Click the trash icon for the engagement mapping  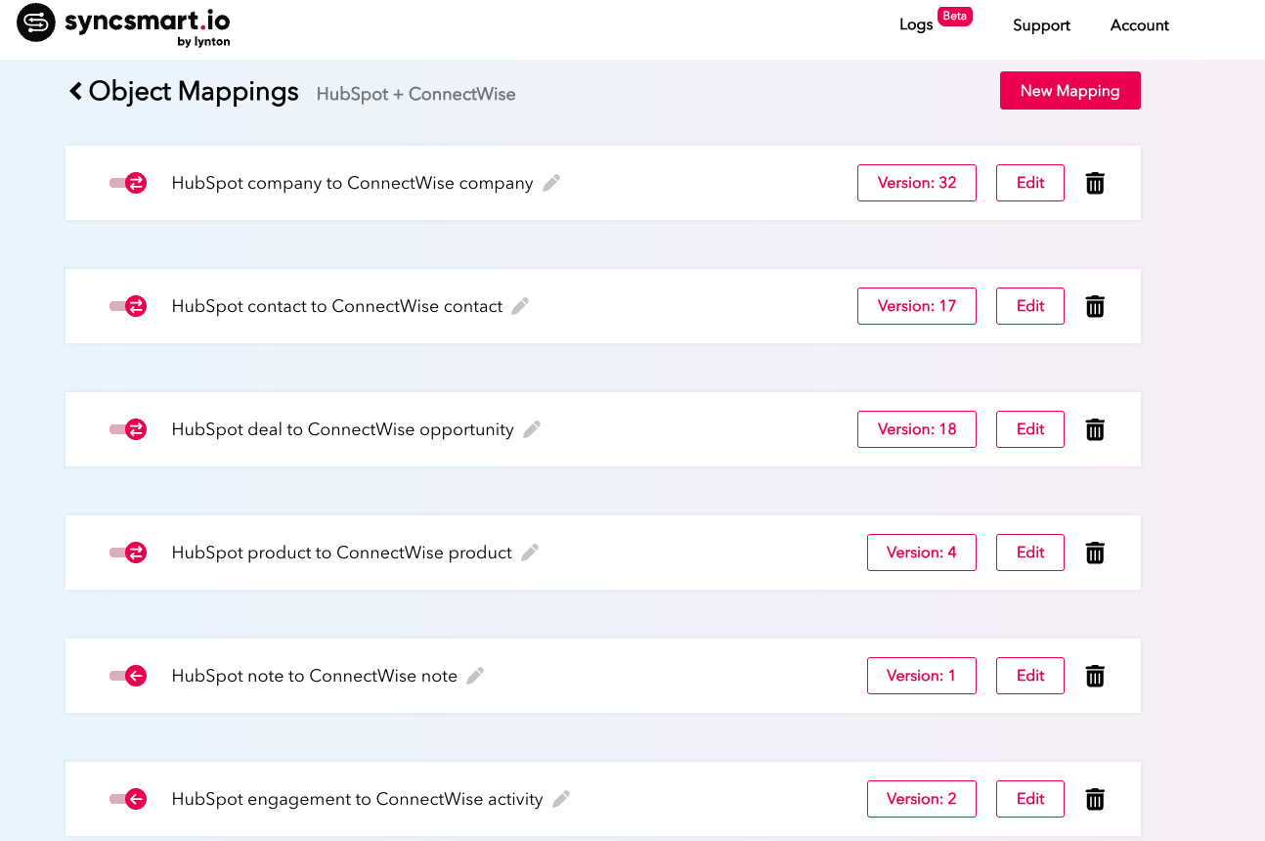[x=1095, y=799]
